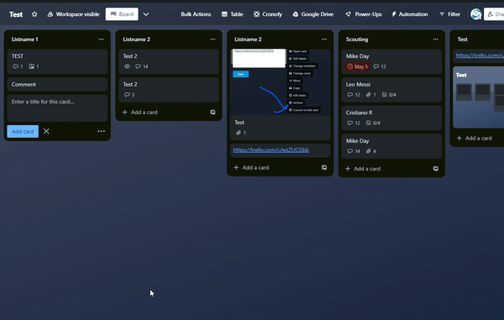Open the Comment card
Image resolution: width=504 pixels, height=320 pixels.
pos(57,84)
